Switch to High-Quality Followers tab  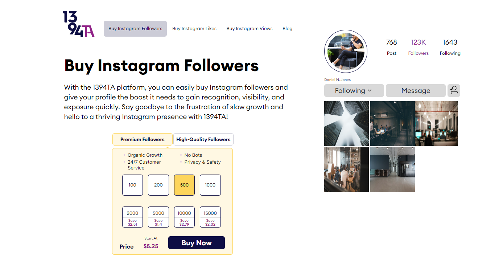pyautogui.click(x=203, y=139)
